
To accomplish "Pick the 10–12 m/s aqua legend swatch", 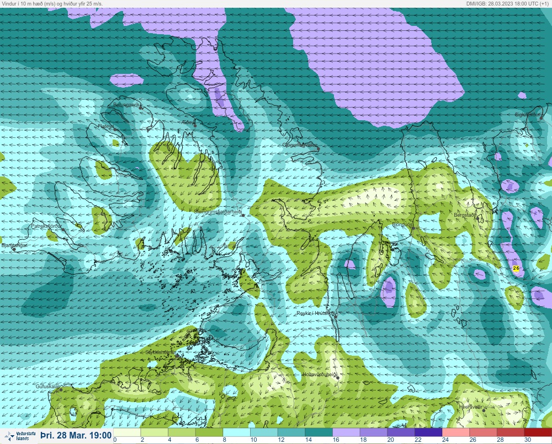I will 264,432.
